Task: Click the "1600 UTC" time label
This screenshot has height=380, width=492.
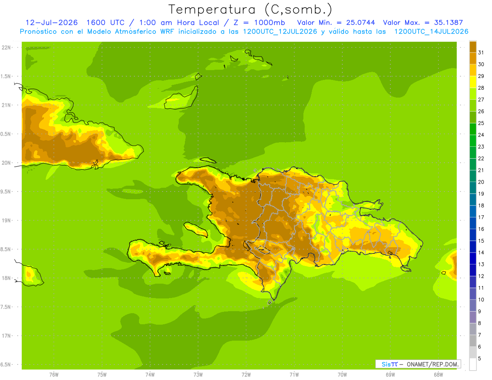Action: coord(105,22)
